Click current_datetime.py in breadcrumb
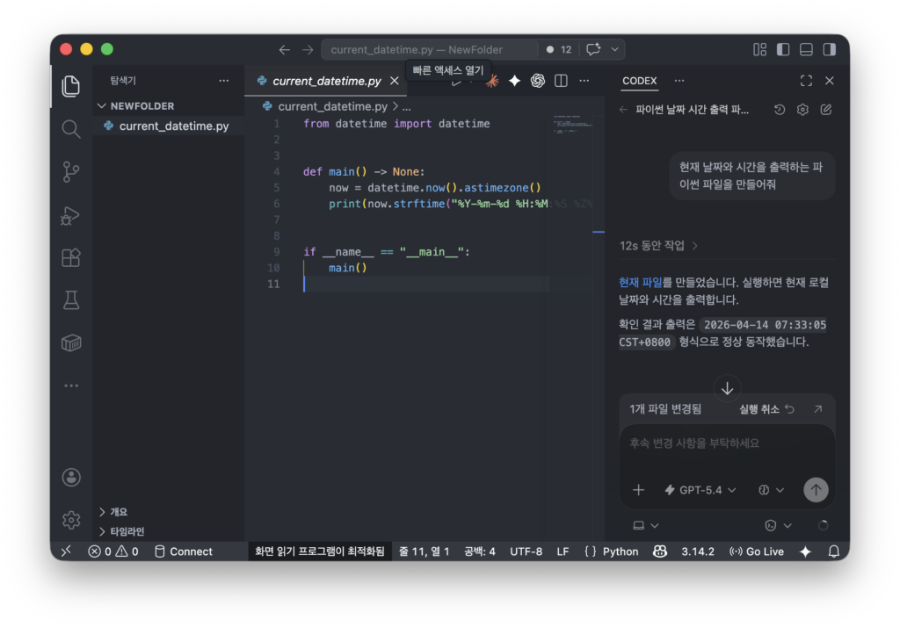The height and width of the screenshot is (627, 900). point(332,107)
